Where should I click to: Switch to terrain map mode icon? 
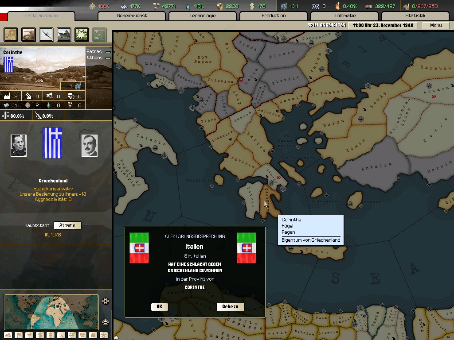pyautogui.click(x=8, y=335)
